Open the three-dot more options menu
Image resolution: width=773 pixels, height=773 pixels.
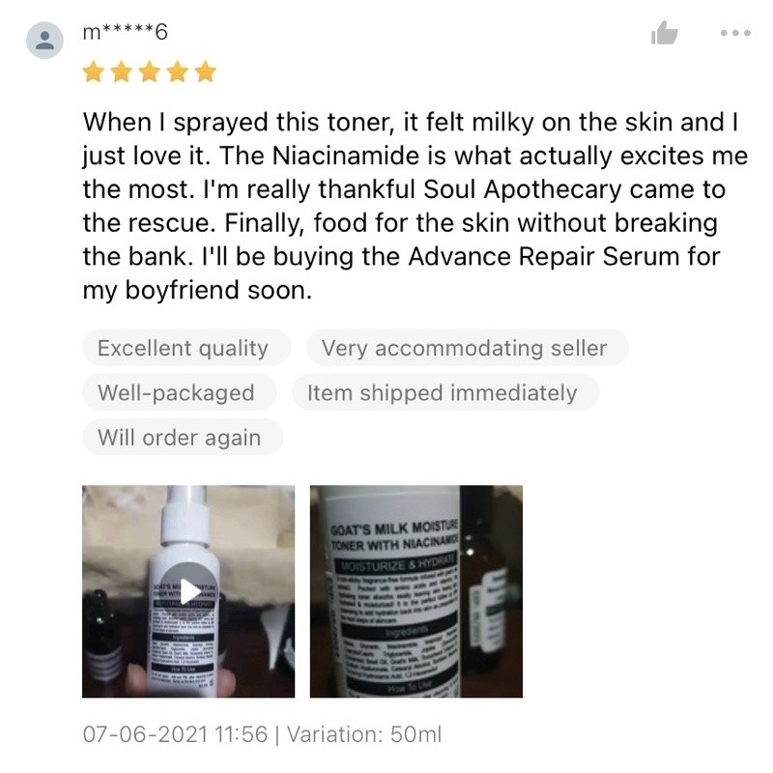tap(735, 33)
